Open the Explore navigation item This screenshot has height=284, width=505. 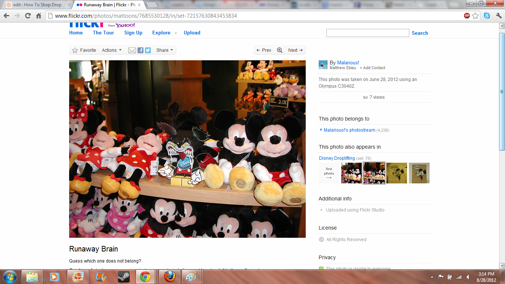click(161, 33)
